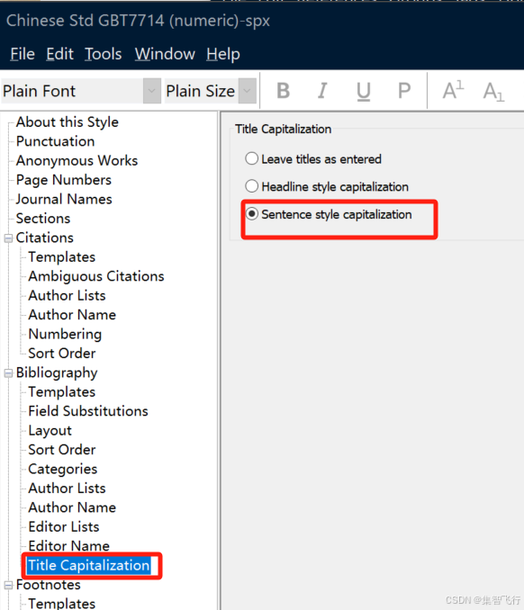Open the Plain Size dropdown
This screenshot has width=524, height=610.
click(248, 91)
